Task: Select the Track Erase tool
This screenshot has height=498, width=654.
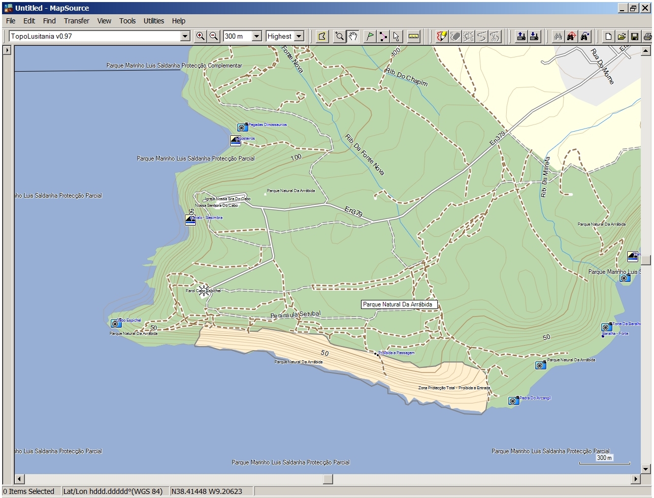Action: (455, 36)
